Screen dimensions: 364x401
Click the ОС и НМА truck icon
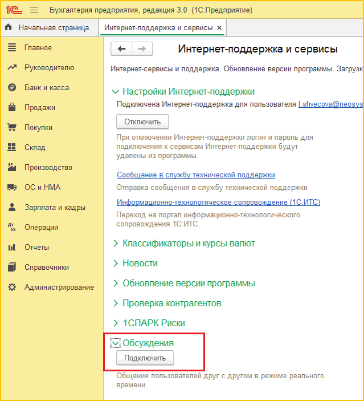click(12, 187)
